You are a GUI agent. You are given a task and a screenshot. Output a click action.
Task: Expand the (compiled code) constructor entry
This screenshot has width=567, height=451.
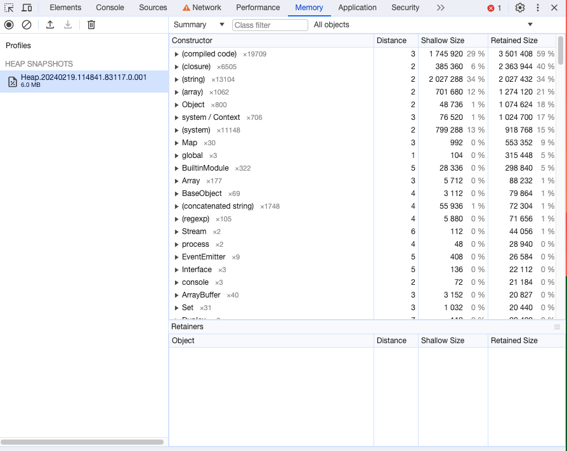click(x=178, y=54)
